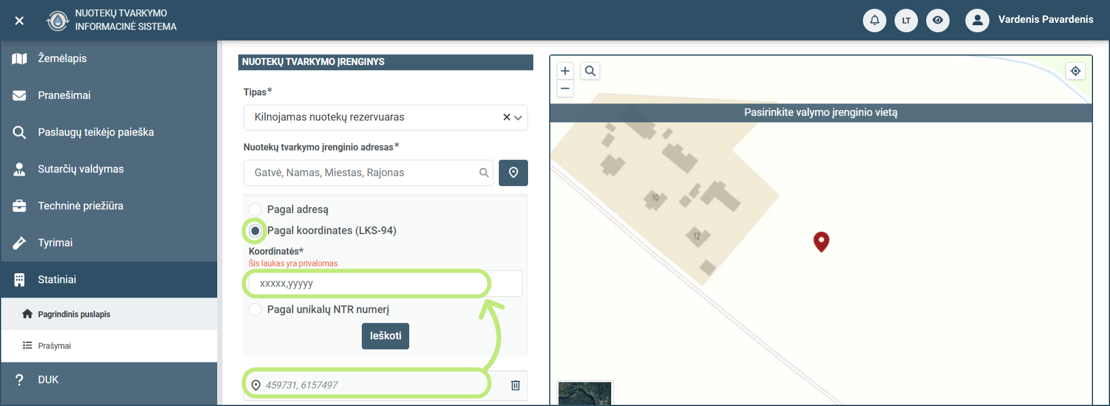Open DUK in the sidebar

109,380
